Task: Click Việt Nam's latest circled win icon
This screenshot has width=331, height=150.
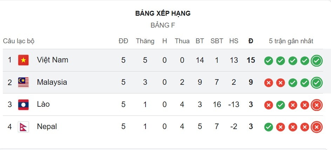Action: [317, 61]
